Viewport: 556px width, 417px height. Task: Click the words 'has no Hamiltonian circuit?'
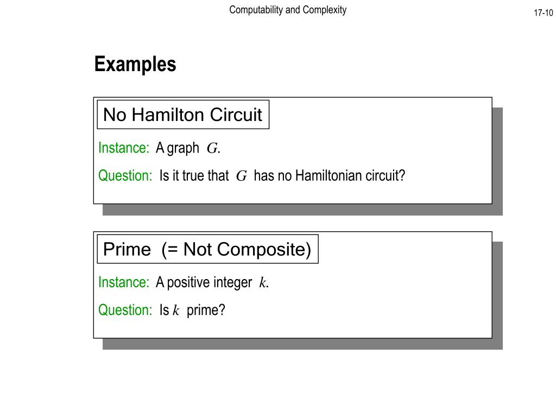[330, 175]
